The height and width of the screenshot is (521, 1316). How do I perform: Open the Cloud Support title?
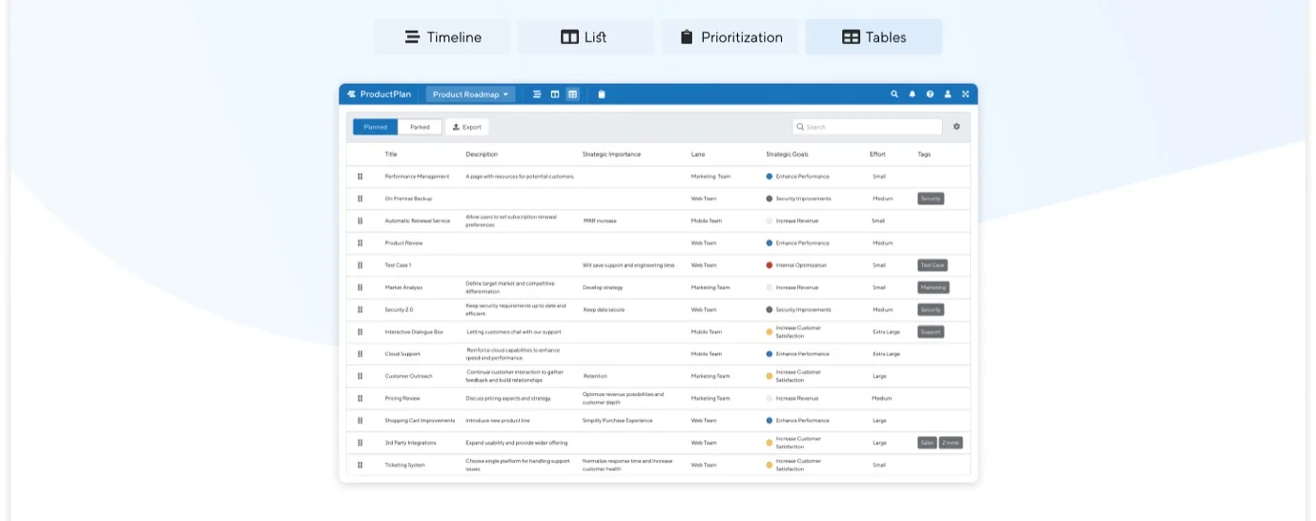[x=402, y=354]
